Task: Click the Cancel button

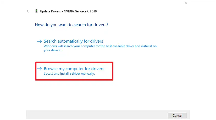Action: pos(177,116)
